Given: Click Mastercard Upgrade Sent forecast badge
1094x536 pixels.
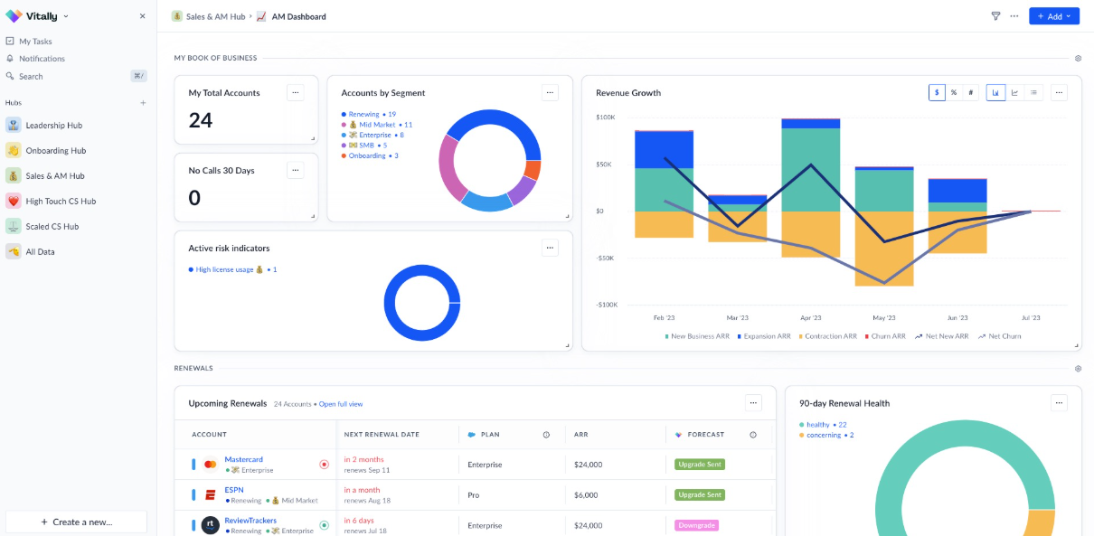Looking at the screenshot, I should tap(700, 465).
